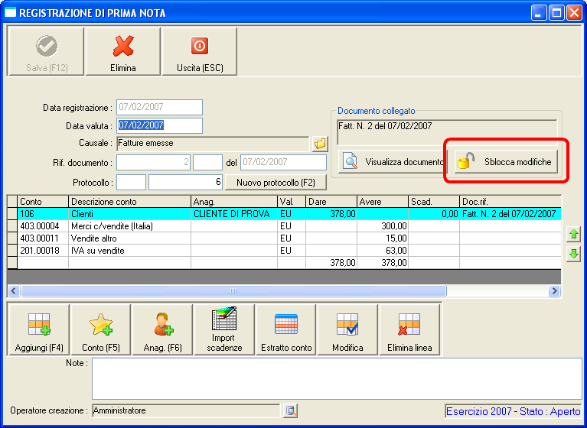Move row down with green arrow
Image resolution: width=587 pixels, height=428 pixels.
point(573,254)
